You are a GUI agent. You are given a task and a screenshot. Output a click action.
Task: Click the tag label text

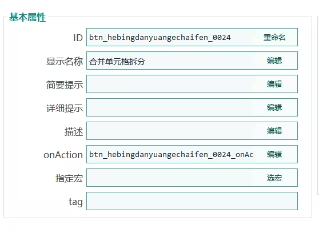tap(75, 202)
